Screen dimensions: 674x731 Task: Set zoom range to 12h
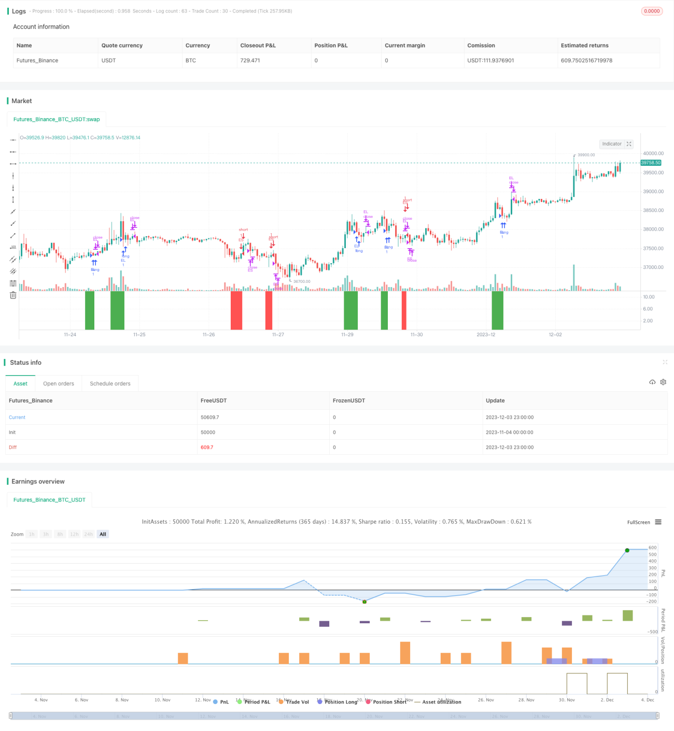coord(74,534)
